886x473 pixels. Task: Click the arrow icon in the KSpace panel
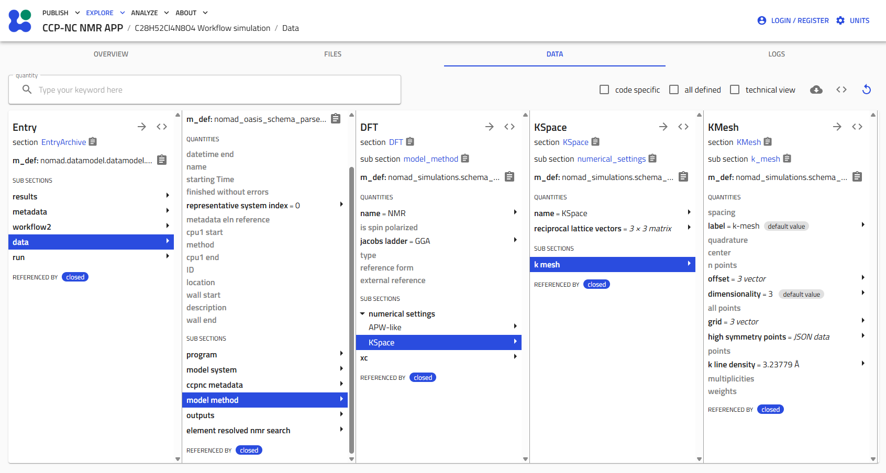(663, 127)
